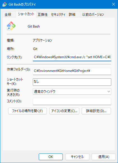Focus the ショートカットキー field showing なし
Viewport: 118px width, 163px height.
pyautogui.click(x=72, y=82)
